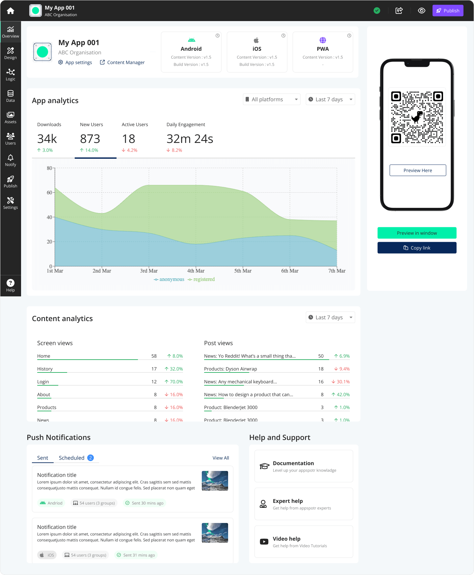Viewport: 474px width, 575px height.
Task: Toggle preview with the eye icon
Action: coord(421,11)
